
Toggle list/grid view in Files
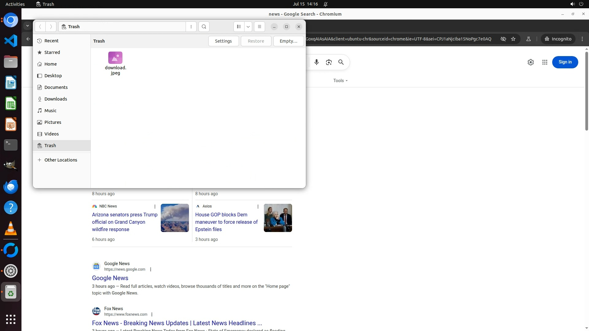(239, 27)
